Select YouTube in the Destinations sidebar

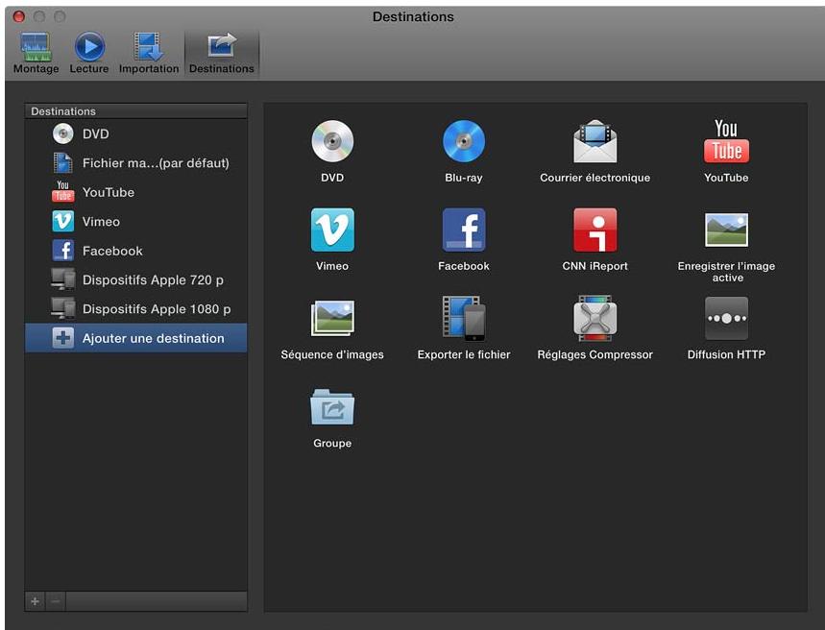tap(135, 192)
